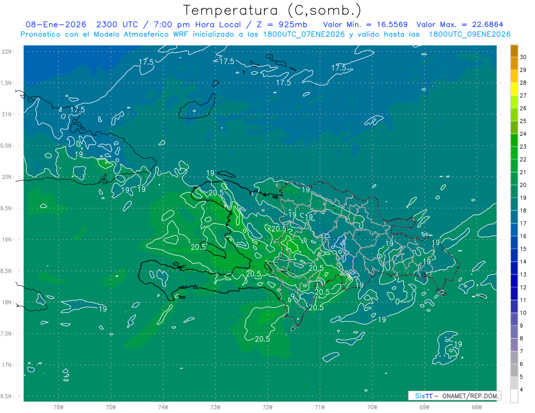
Task: Click the "72W" longitude axis label
Action: click(267, 407)
